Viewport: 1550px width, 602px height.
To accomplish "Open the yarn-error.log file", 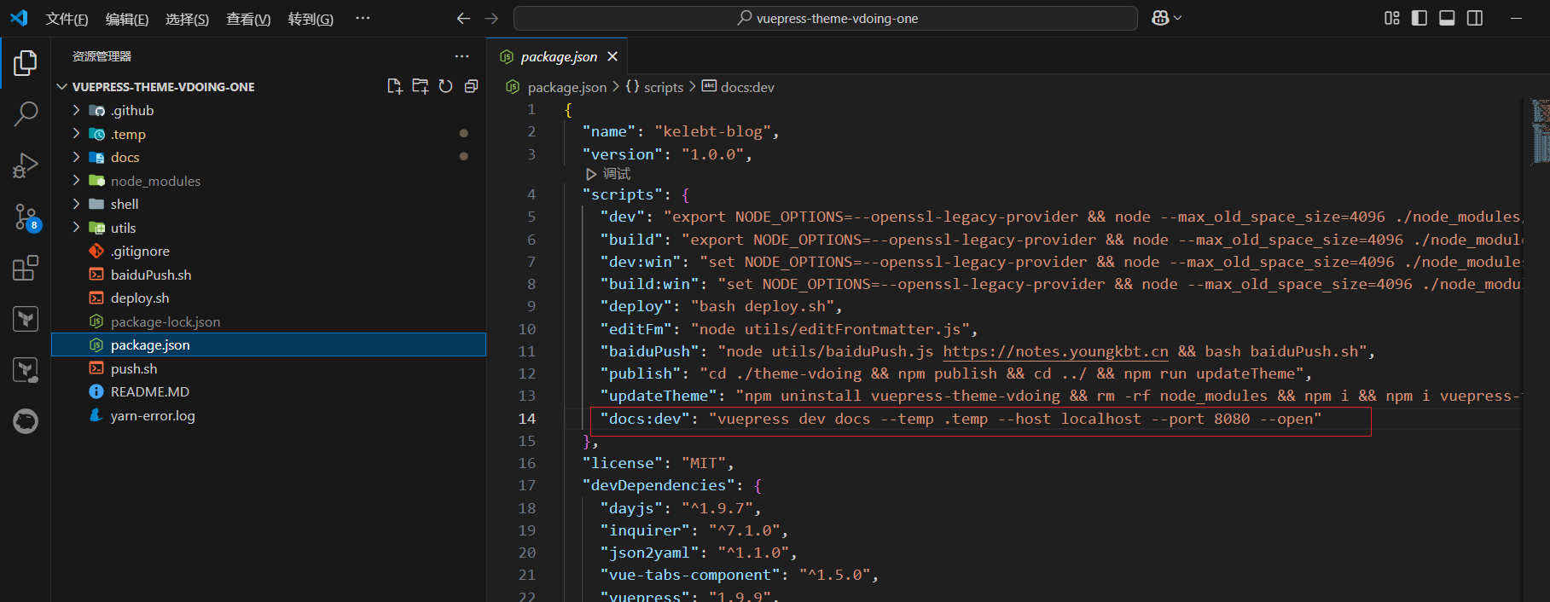I will 153,415.
